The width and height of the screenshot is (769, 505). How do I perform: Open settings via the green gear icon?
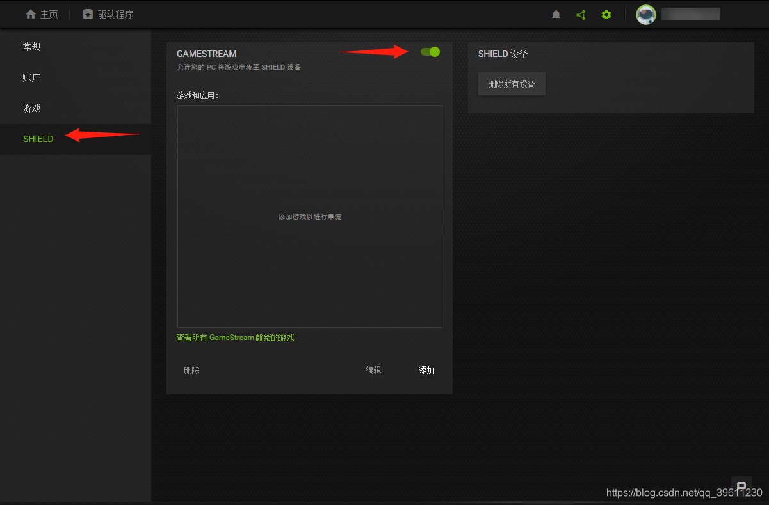[606, 15]
